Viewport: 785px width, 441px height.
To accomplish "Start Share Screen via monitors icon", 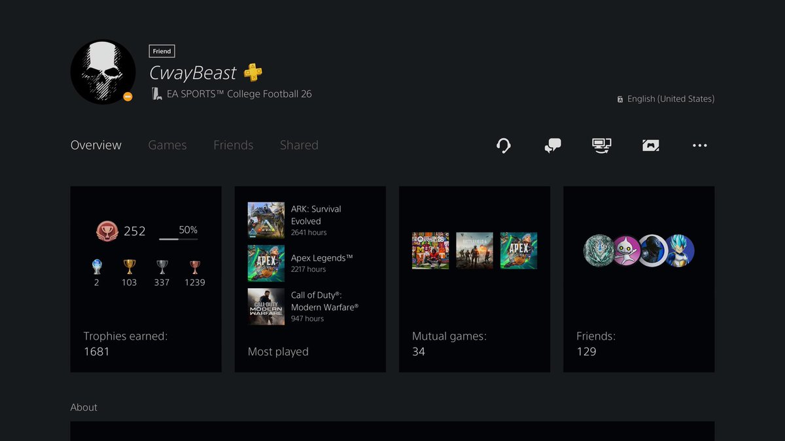I will [601, 146].
